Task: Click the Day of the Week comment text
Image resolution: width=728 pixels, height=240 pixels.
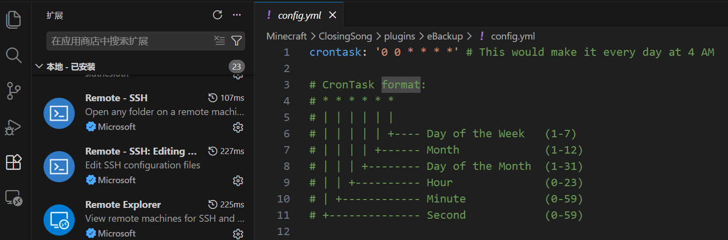Action: pyautogui.click(x=475, y=133)
